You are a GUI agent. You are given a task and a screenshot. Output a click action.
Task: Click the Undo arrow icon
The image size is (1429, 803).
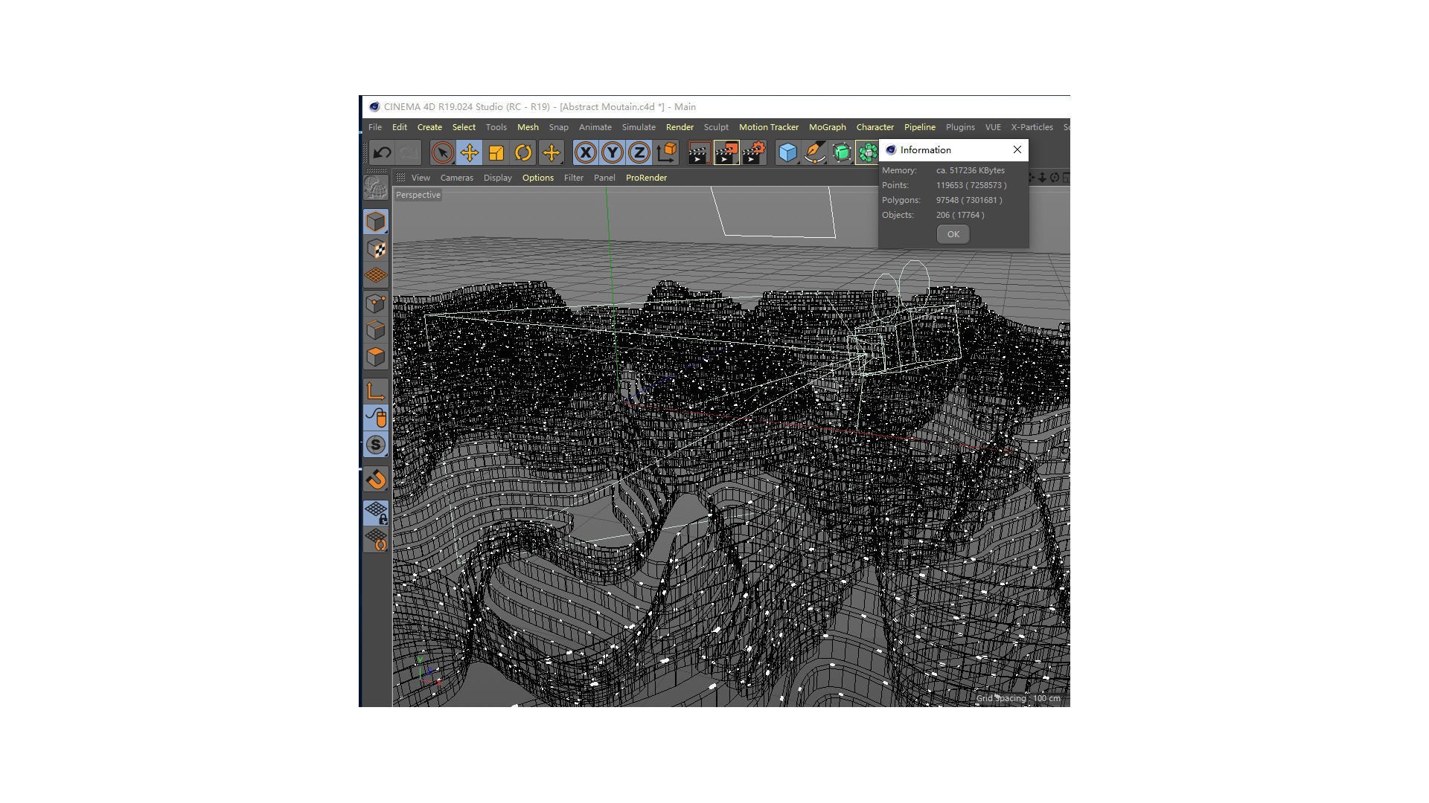coord(383,153)
